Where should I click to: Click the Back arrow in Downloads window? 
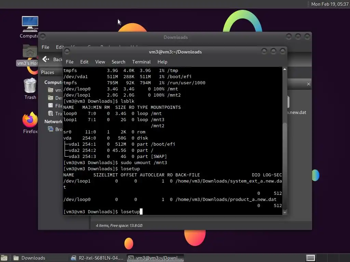click(45, 59)
